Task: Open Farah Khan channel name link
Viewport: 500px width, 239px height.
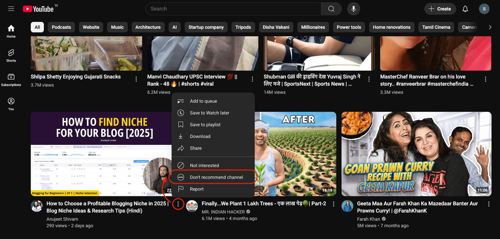Action: (x=368, y=219)
